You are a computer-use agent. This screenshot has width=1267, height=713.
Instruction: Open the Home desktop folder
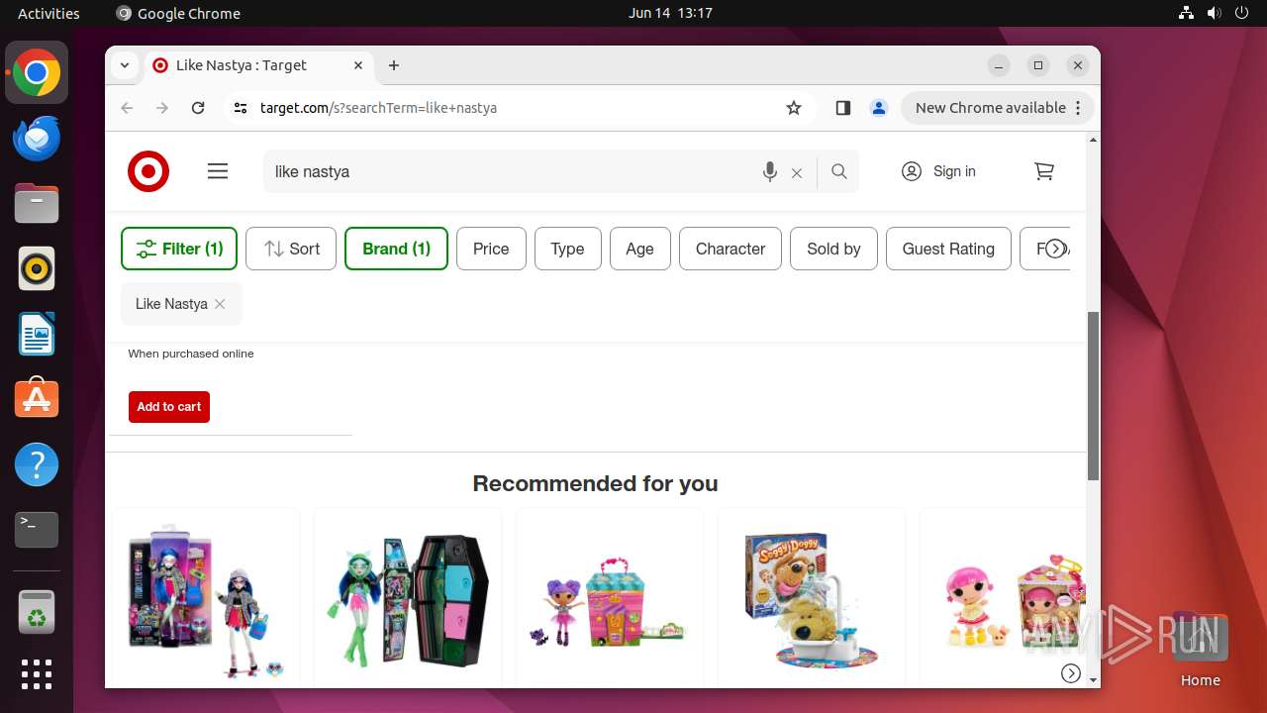coord(1200,649)
